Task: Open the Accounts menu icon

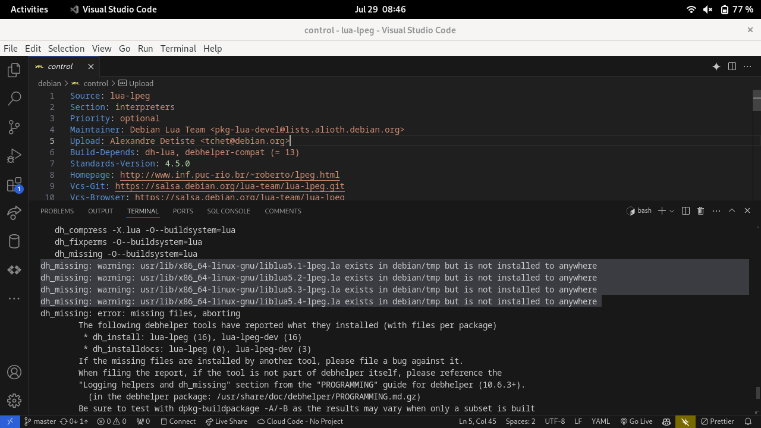Action: [x=14, y=373]
